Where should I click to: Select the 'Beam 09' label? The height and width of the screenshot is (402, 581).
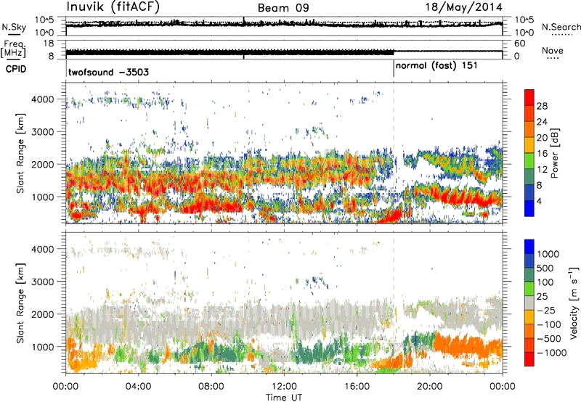(x=283, y=8)
